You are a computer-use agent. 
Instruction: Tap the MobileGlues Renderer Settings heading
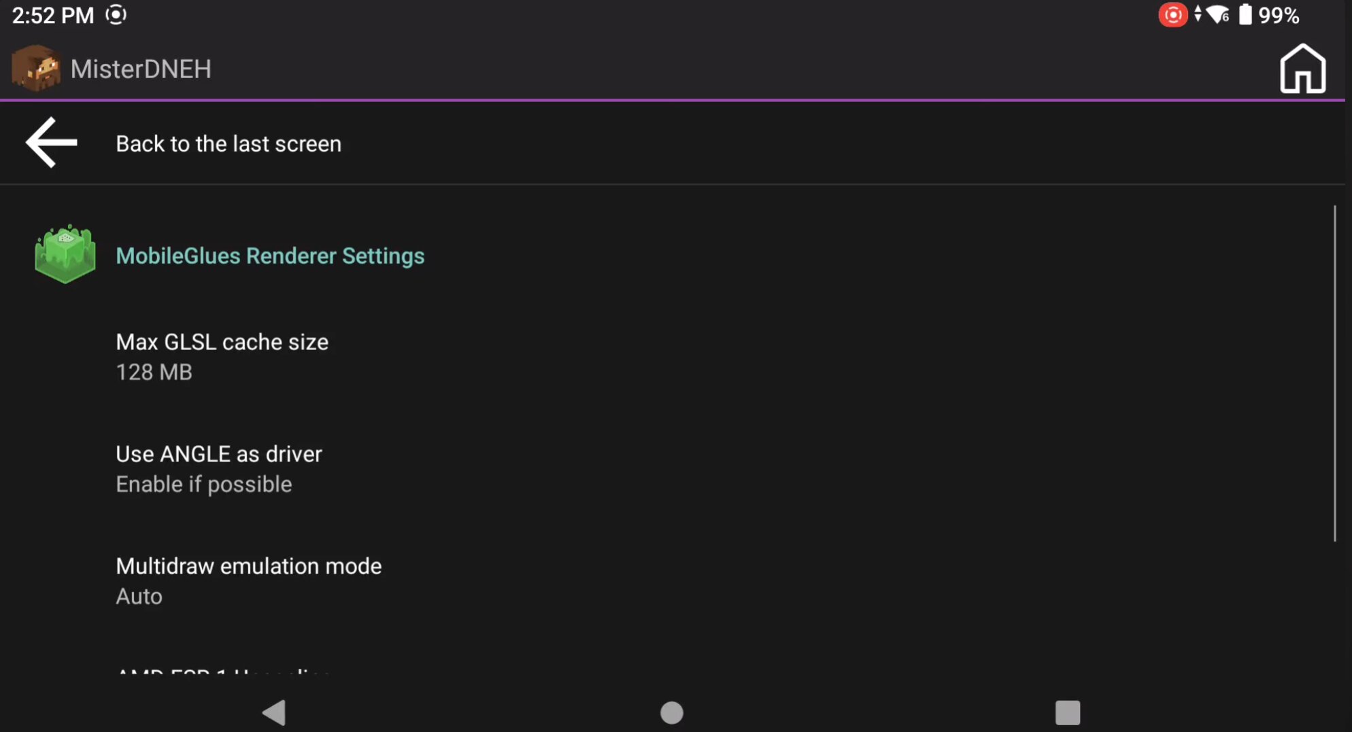[270, 256]
